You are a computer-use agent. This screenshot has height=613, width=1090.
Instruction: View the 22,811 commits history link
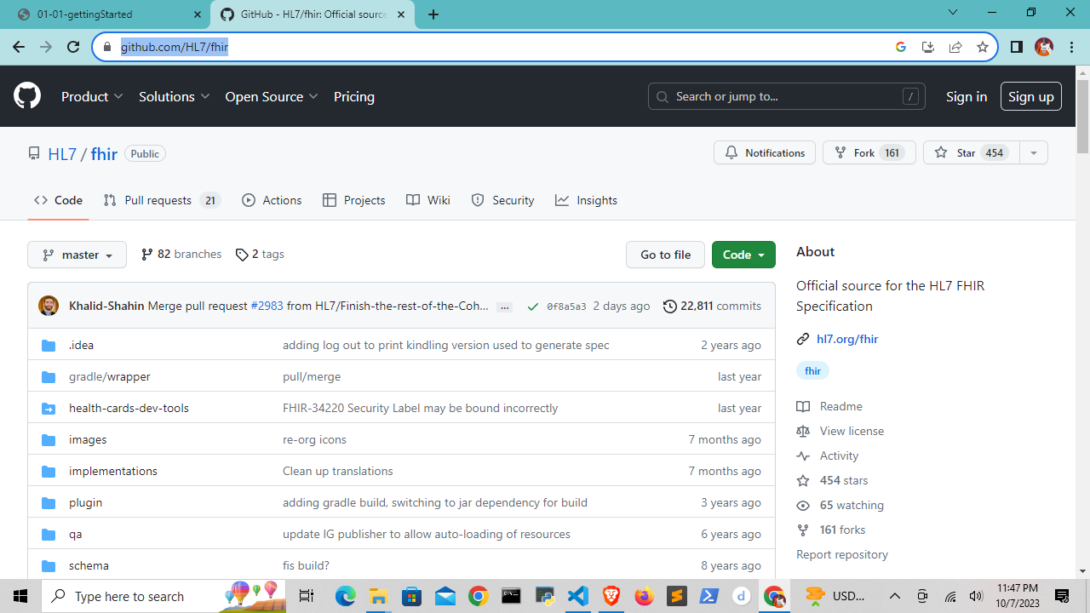(712, 306)
